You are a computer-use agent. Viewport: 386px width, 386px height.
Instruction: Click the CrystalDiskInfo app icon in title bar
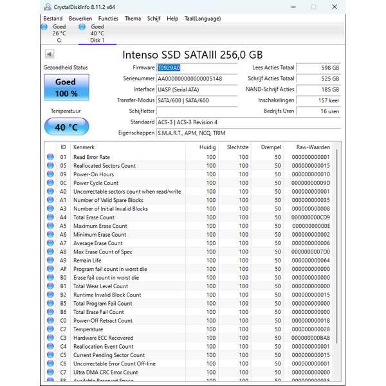[47, 7]
